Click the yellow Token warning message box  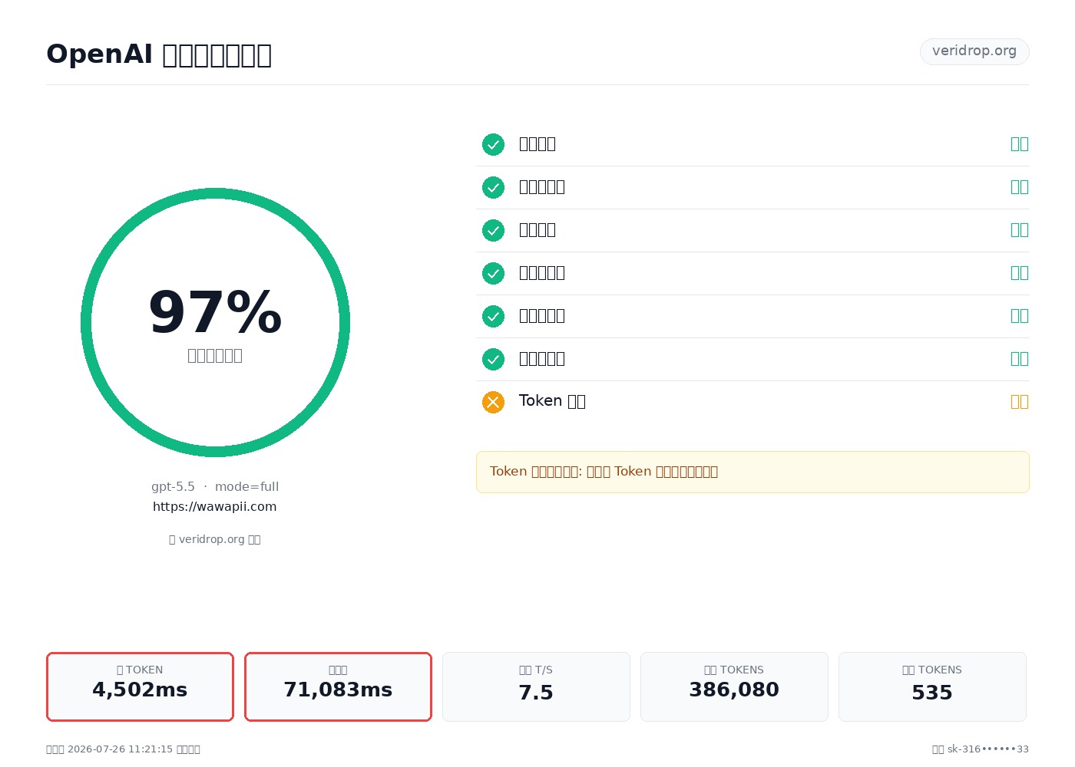pyautogui.click(x=752, y=472)
